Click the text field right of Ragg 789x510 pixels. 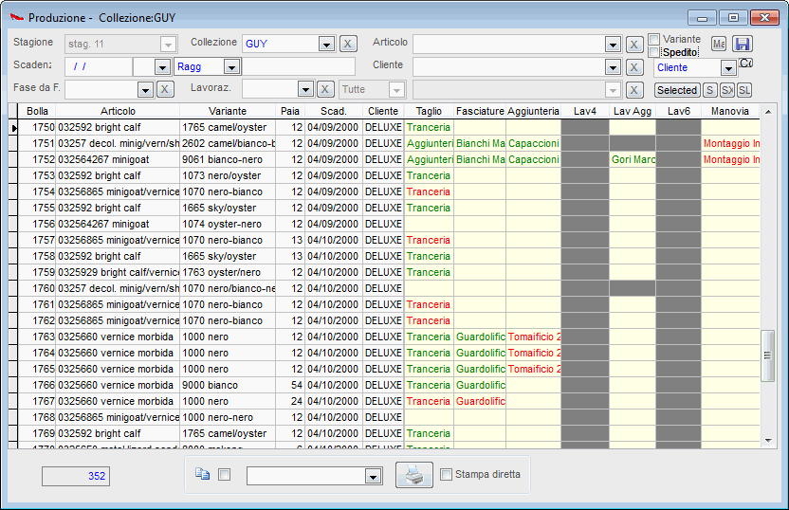tap(299, 66)
